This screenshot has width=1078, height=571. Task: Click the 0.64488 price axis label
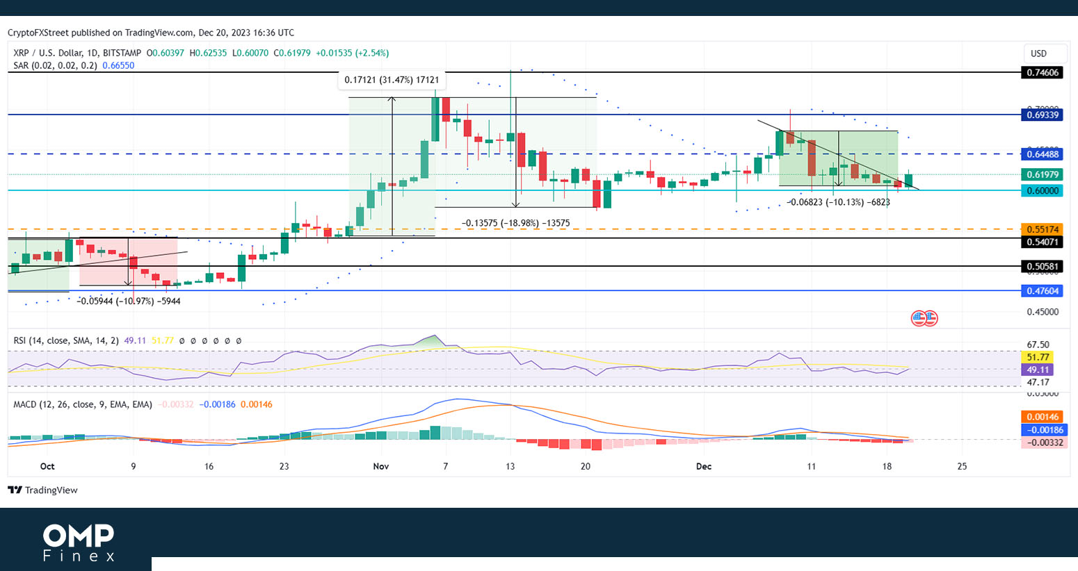[1043, 154]
